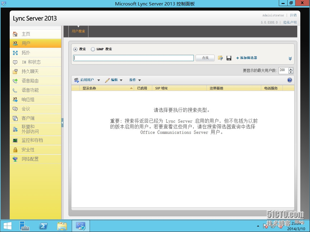Open 响应组 response groups
The width and height of the screenshot is (310, 232).
[35, 99]
